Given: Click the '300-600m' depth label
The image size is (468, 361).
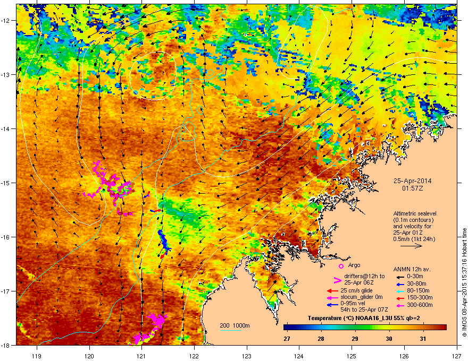Looking at the screenshot, I should 420,305.
